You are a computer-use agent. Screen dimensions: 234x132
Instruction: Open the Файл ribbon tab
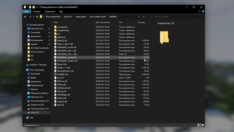click(x=27, y=11)
